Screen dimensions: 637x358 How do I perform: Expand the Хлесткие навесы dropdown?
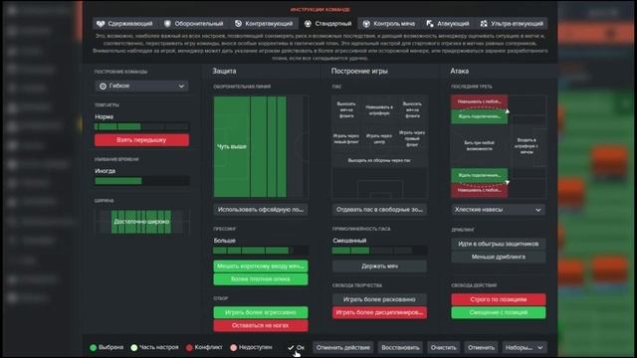(x=499, y=210)
